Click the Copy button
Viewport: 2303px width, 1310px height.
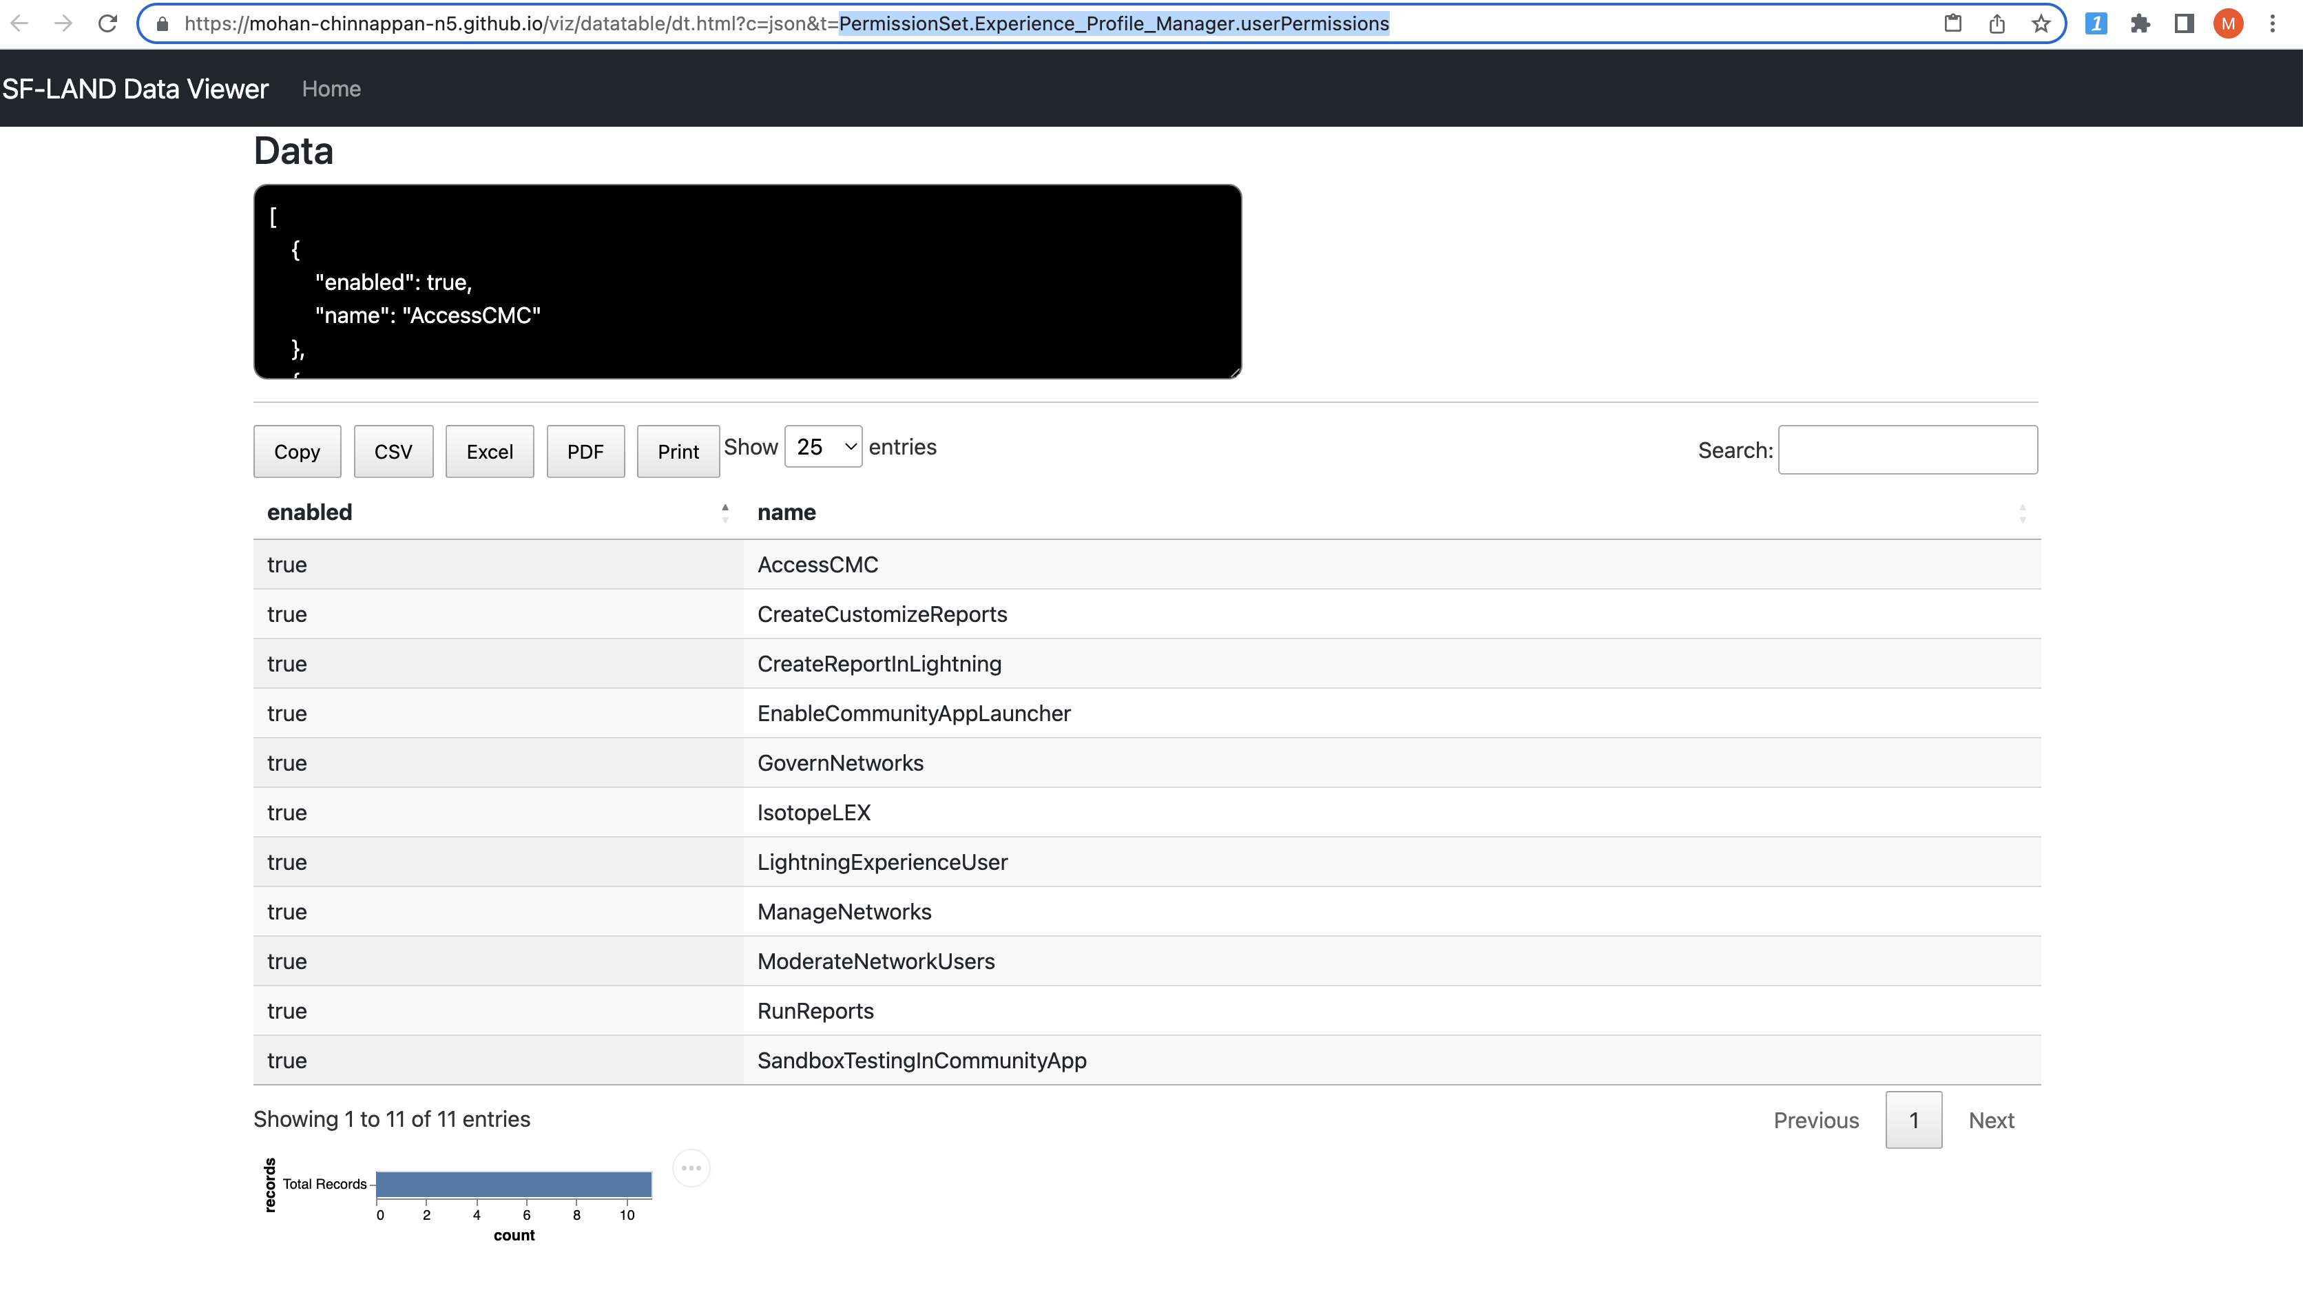pyautogui.click(x=297, y=450)
